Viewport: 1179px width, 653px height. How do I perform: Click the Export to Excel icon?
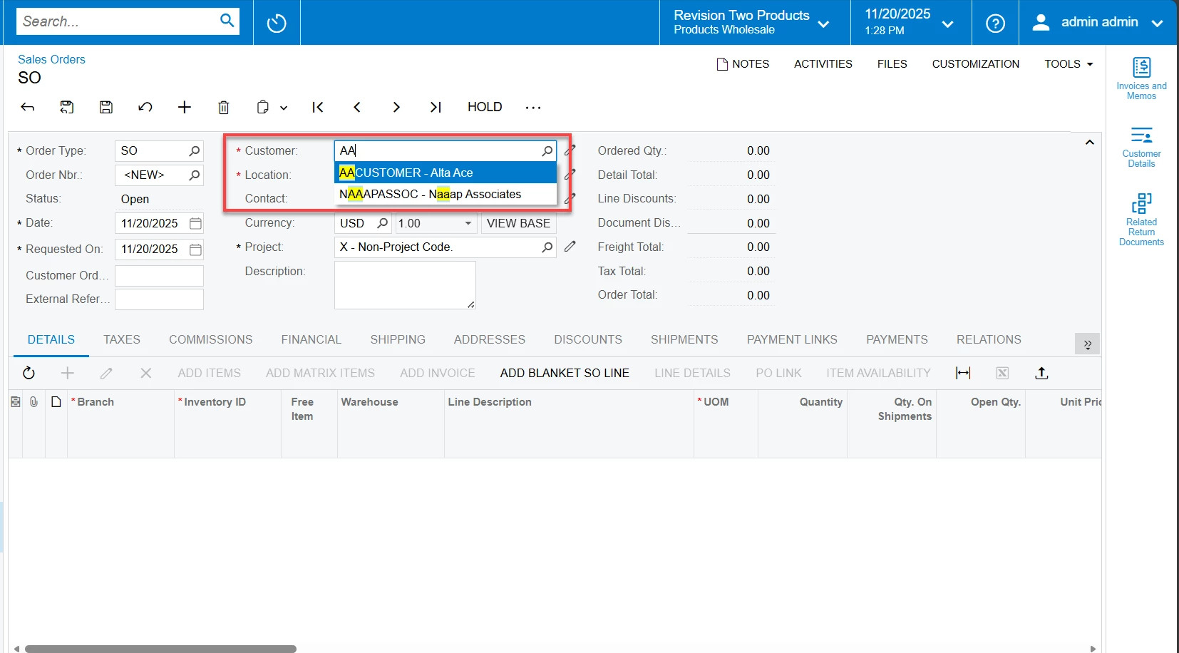pyautogui.click(x=1002, y=373)
